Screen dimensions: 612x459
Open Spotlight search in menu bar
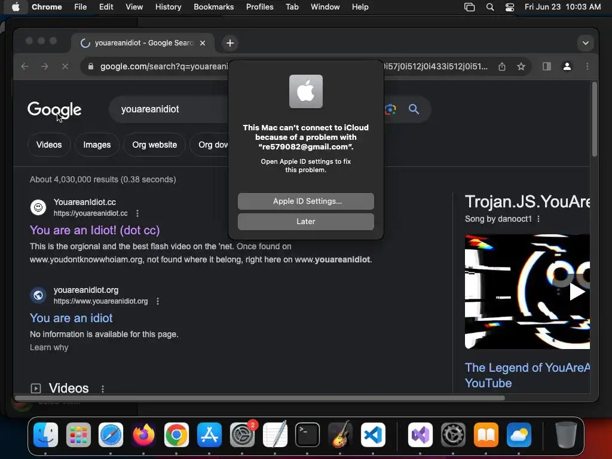tap(490, 7)
